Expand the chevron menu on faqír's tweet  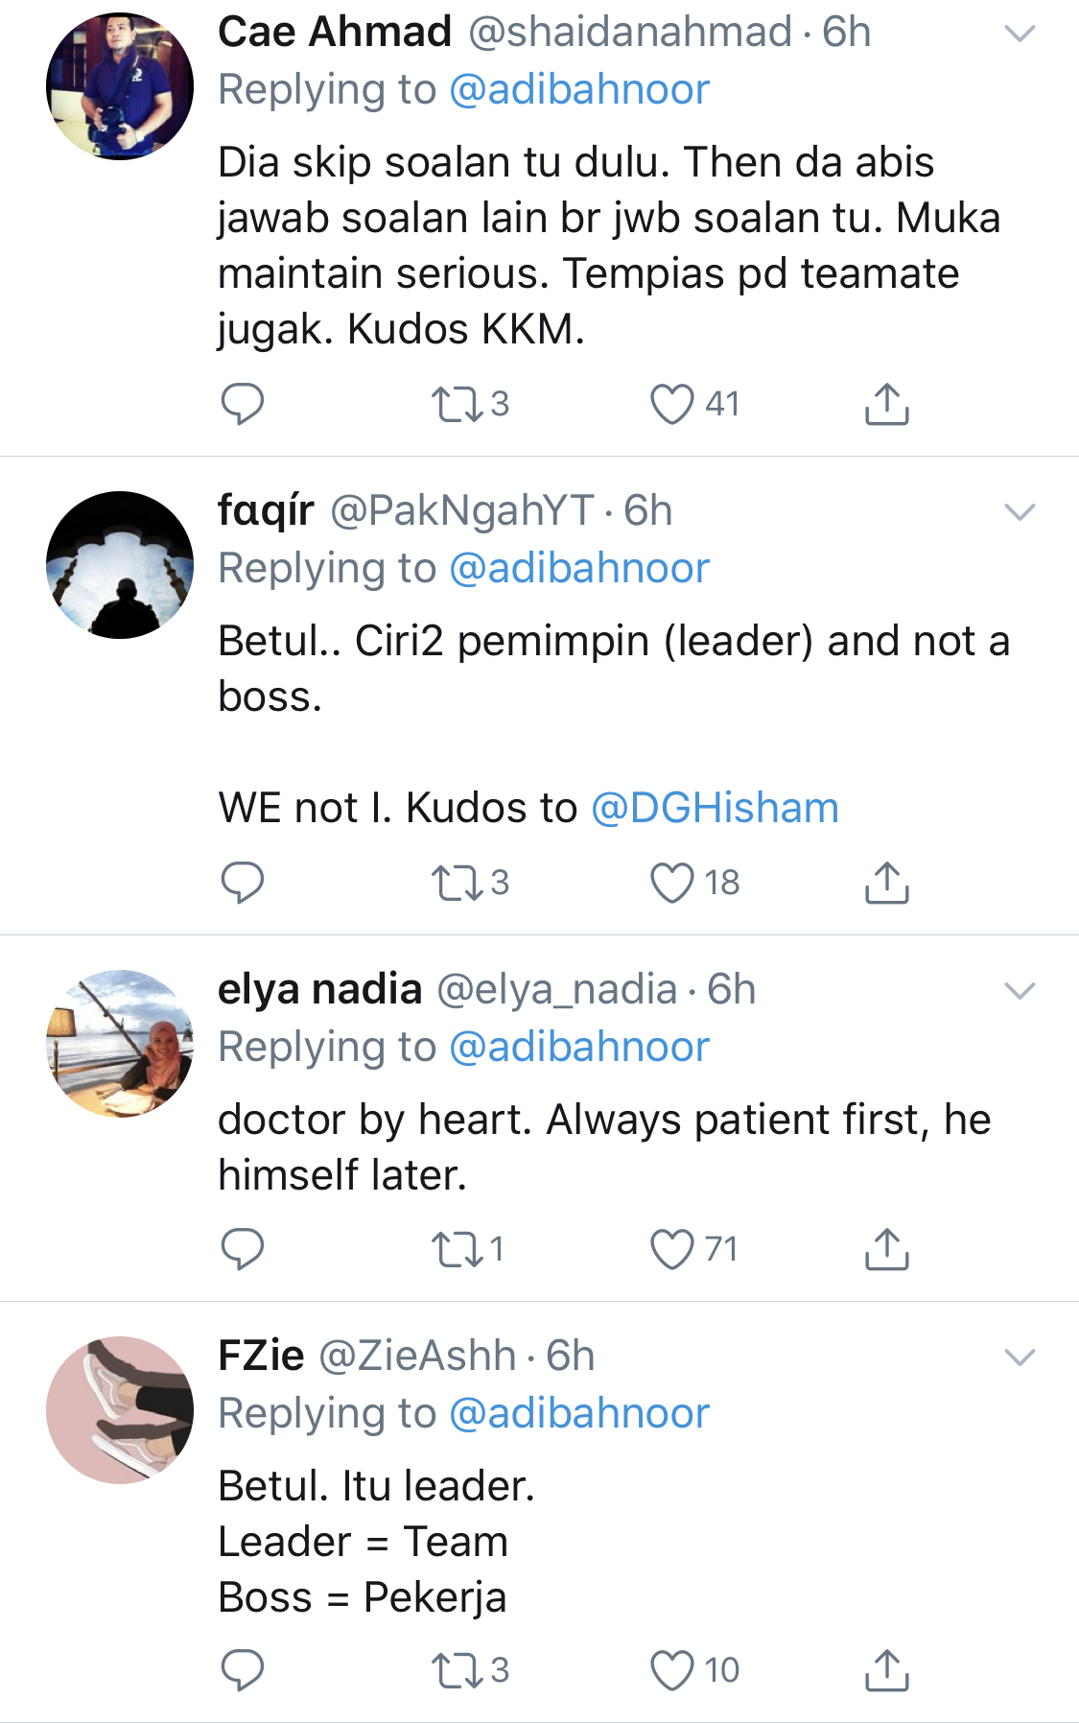[1019, 512]
